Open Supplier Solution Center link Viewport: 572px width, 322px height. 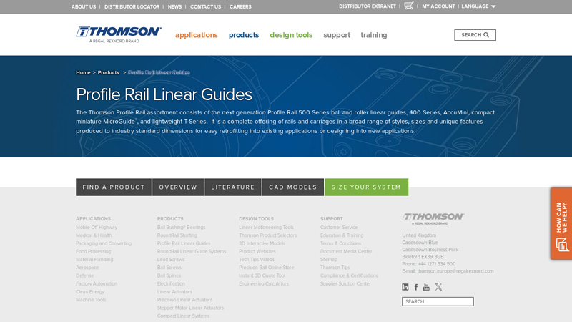pyautogui.click(x=345, y=283)
